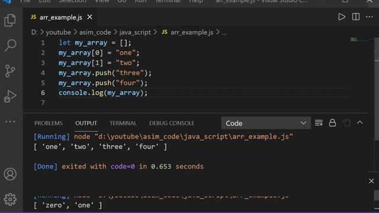
Task: Open the breadcrumb symbol ellipsis
Action: point(224,33)
